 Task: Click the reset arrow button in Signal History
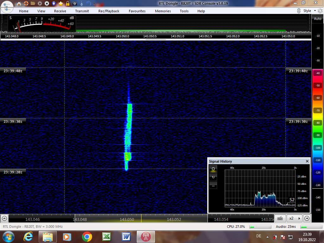(x=213, y=177)
